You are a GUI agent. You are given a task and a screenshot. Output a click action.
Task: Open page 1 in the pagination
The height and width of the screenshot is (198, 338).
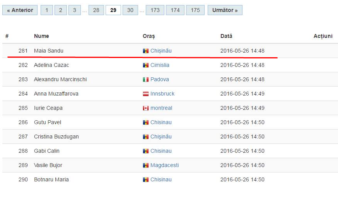(x=47, y=10)
